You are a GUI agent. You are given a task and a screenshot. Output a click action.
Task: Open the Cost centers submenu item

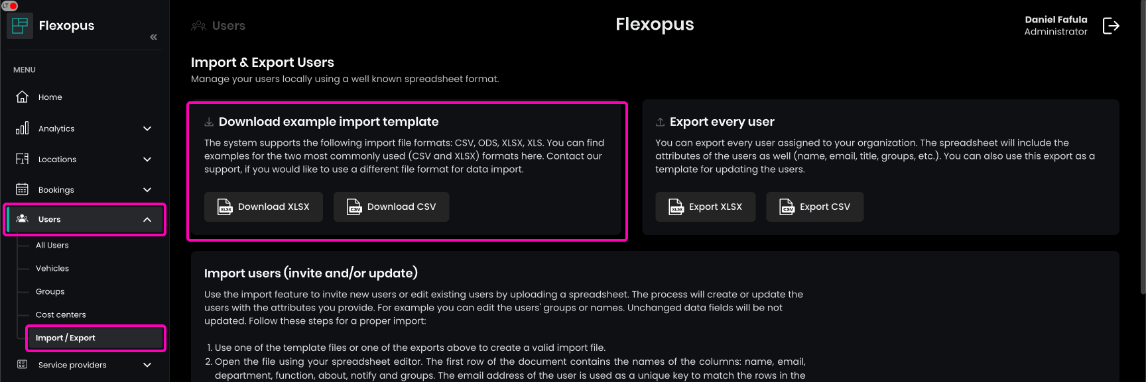coord(61,314)
